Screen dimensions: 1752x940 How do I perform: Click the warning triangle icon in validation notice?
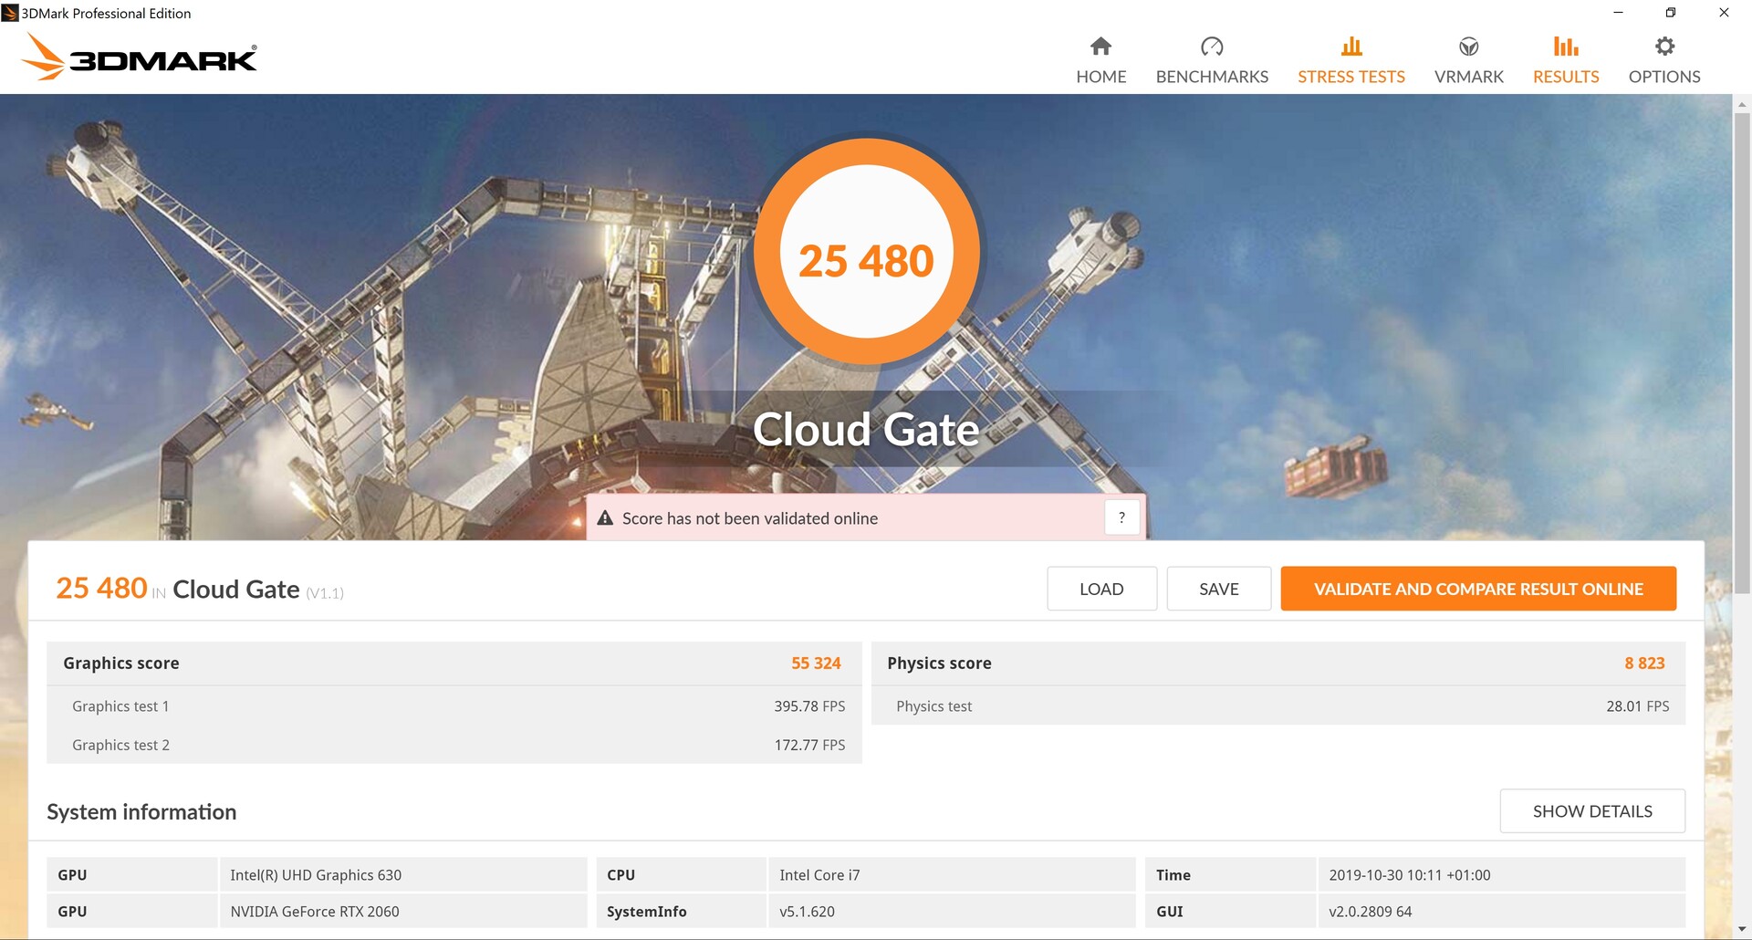605,518
